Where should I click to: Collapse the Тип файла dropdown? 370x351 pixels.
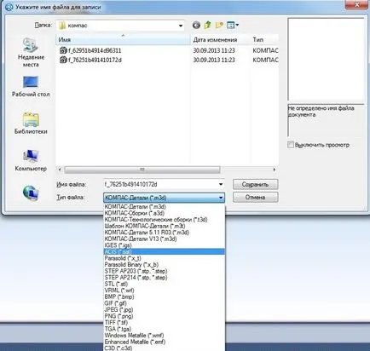(221, 198)
